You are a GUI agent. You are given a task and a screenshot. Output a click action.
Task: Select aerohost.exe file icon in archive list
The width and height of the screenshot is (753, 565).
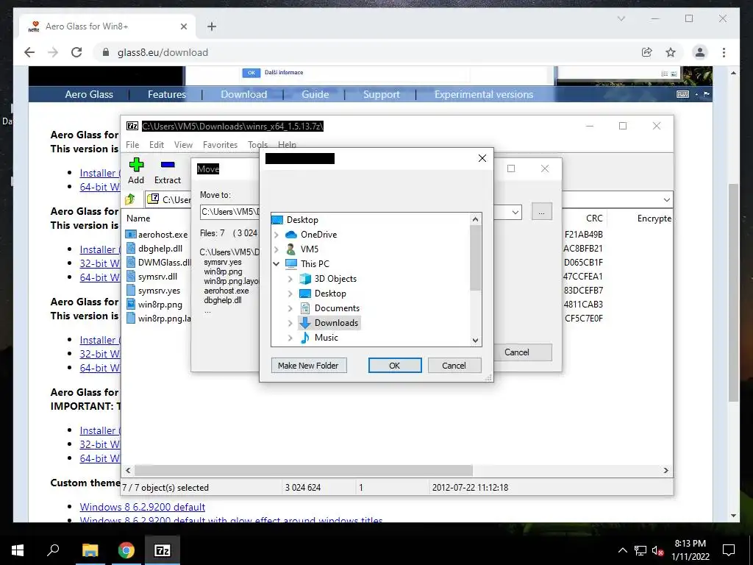130,235
